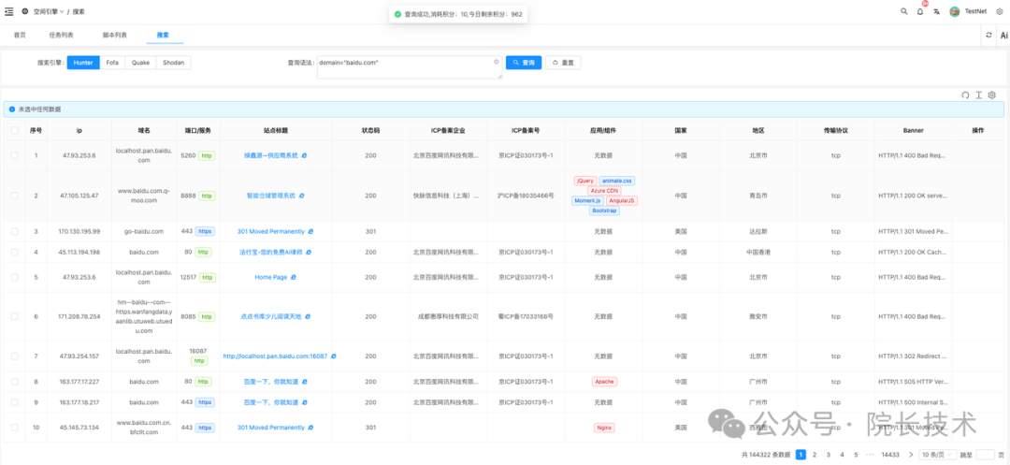The height and width of the screenshot is (465, 1010).
Task: Click the 站点标题 column header
Action: tap(276, 130)
